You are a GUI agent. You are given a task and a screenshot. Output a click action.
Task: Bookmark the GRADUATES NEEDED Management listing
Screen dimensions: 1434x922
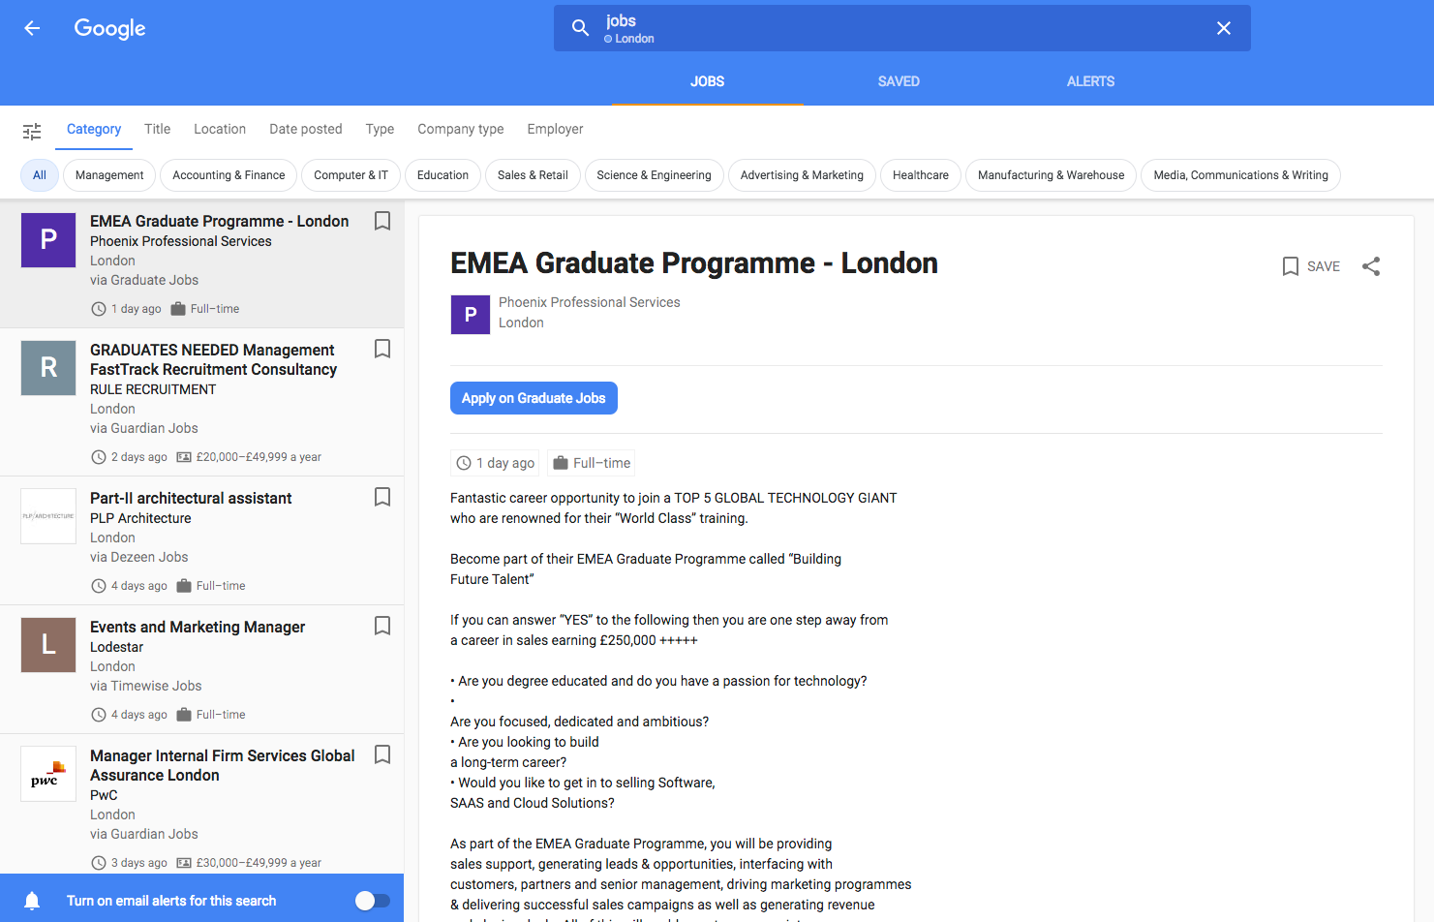click(x=382, y=349)
